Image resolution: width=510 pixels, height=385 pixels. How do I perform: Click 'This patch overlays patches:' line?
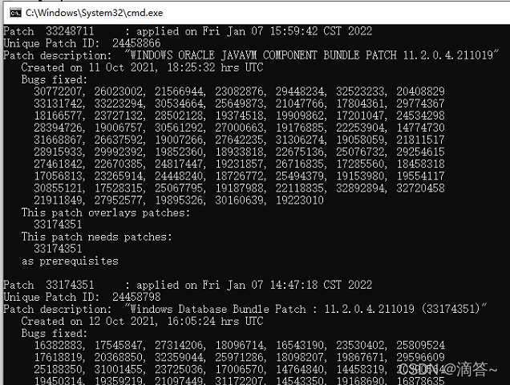(x=106, y=213)
